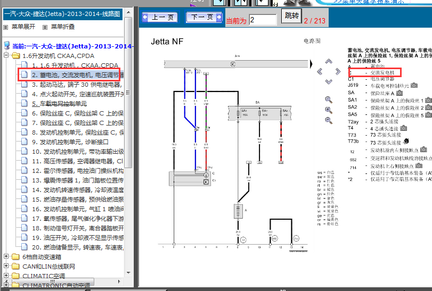Expand the CLIMATIC空调 folder
This screenshot has width=432, height=291.
(6, 276)
